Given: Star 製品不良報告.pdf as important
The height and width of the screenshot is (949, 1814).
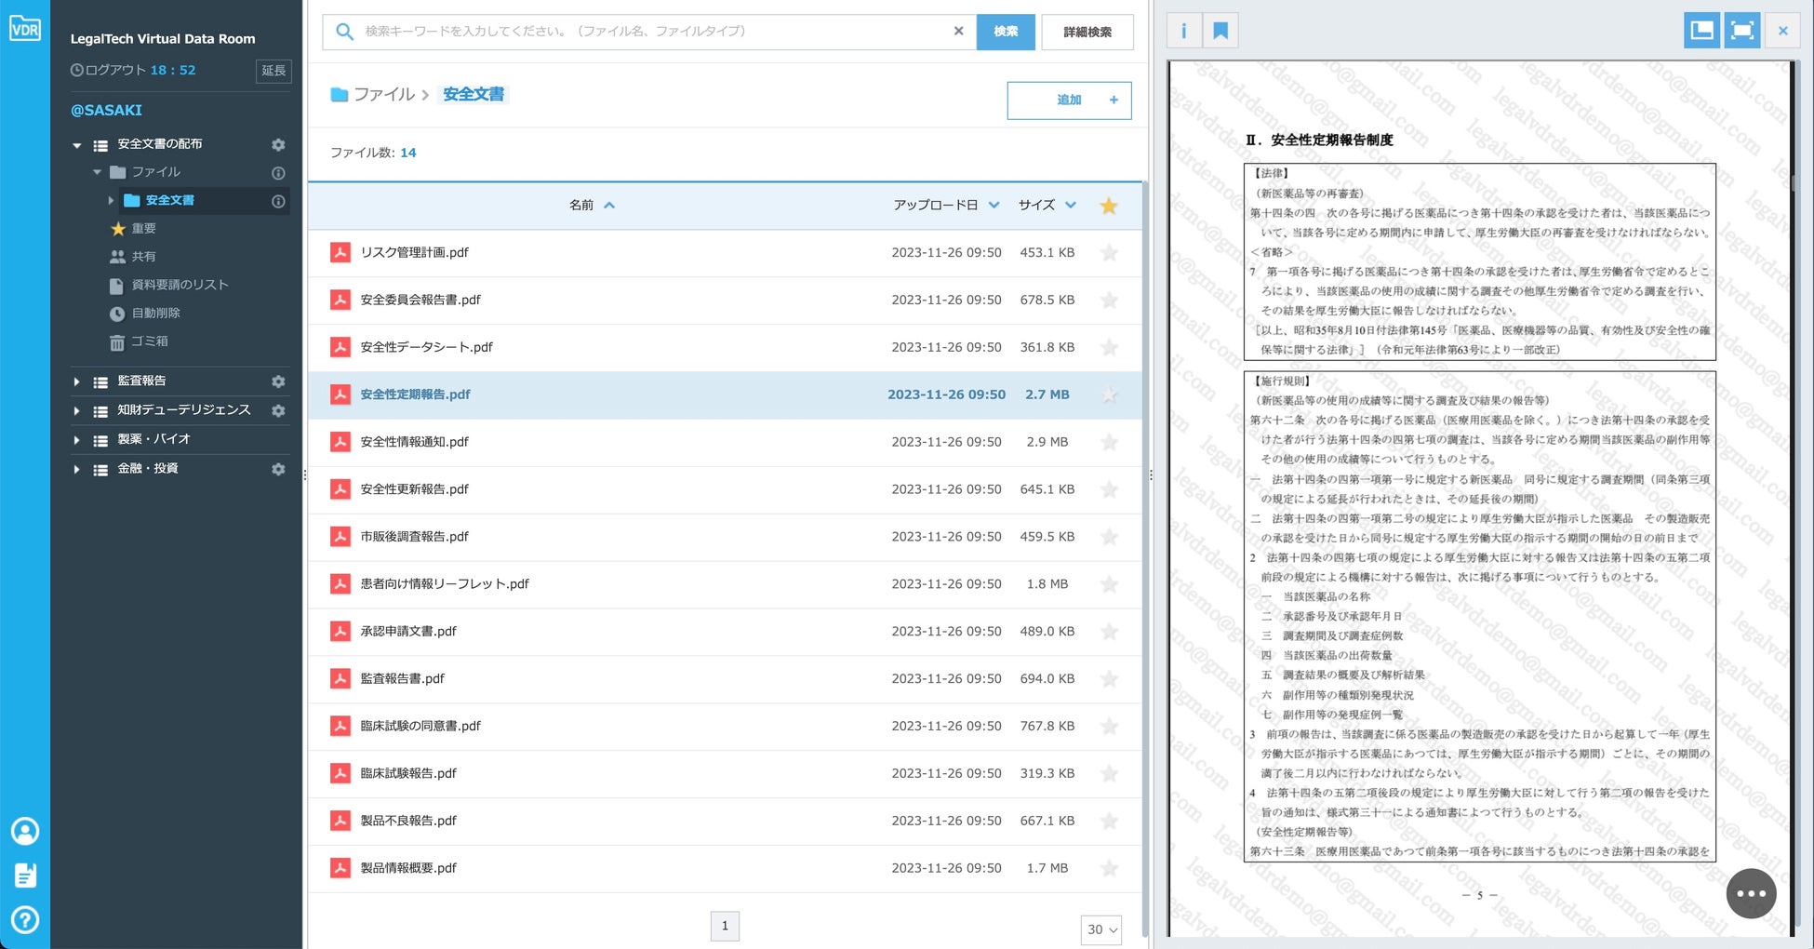Looking at the screenshot, I should (1109, 822).
